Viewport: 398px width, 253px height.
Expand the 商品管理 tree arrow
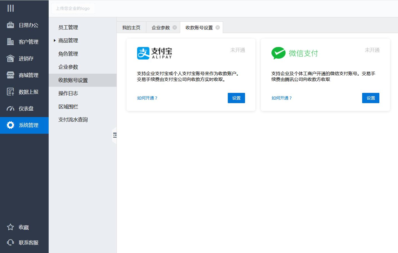point(55,41)
